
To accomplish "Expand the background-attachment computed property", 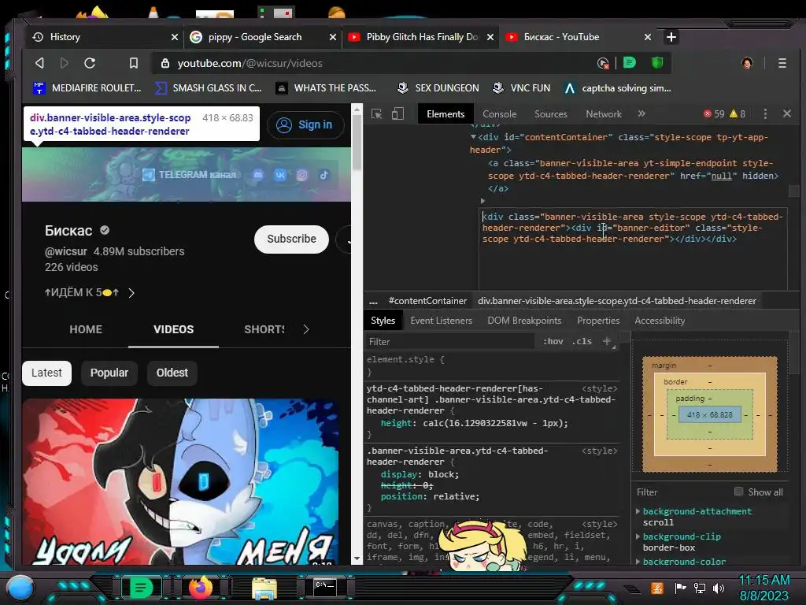I will [638, 510].
